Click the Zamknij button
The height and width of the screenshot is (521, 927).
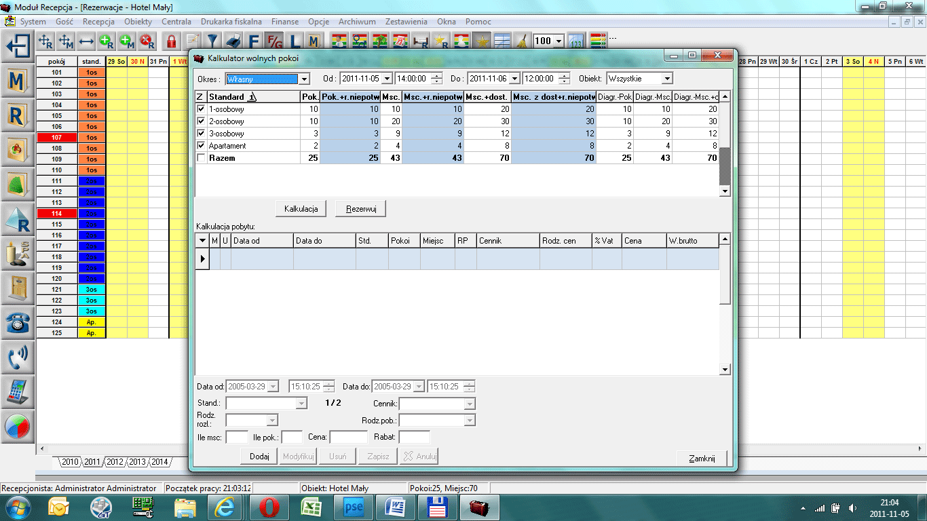pyautogui.click(x=702, y=458)
